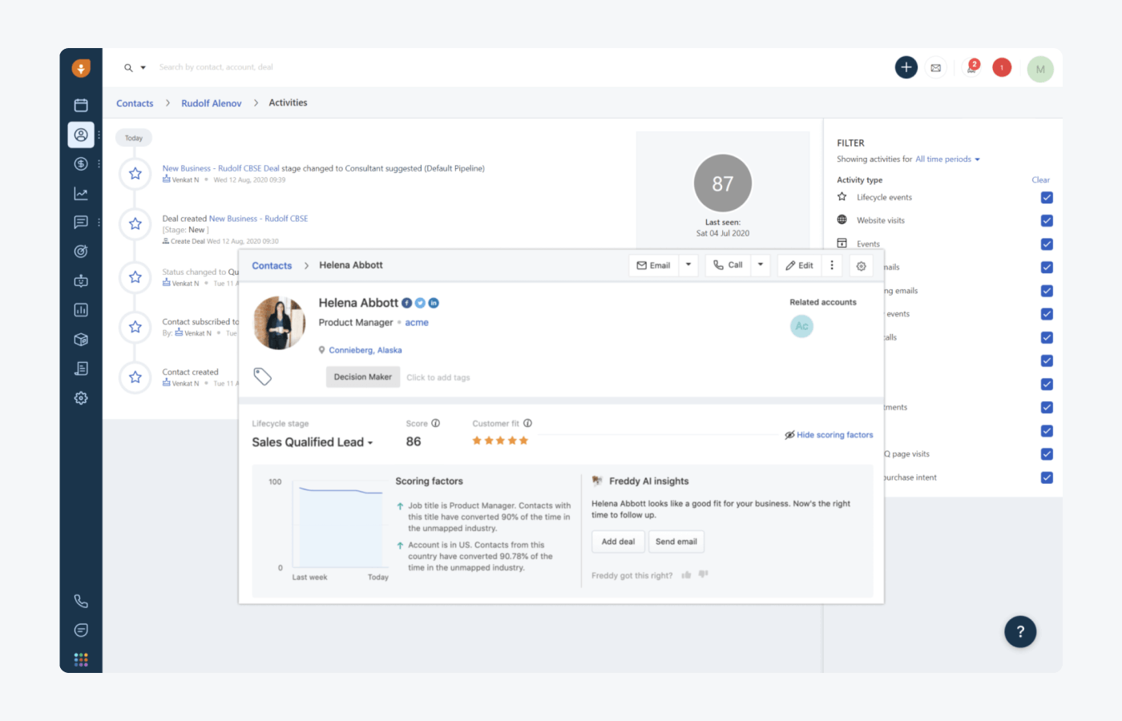Image resolution: width=1122 pixels, height=721 pixels.
Task: Rate Customer fit using the fifth star
Action: pos(524,440)
